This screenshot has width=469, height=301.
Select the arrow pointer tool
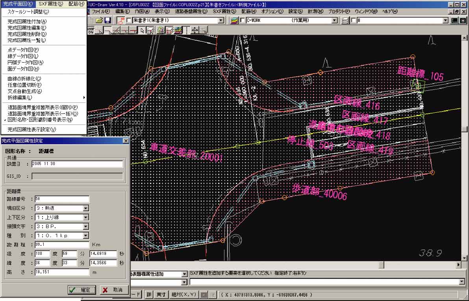click(x=143, y=30)
